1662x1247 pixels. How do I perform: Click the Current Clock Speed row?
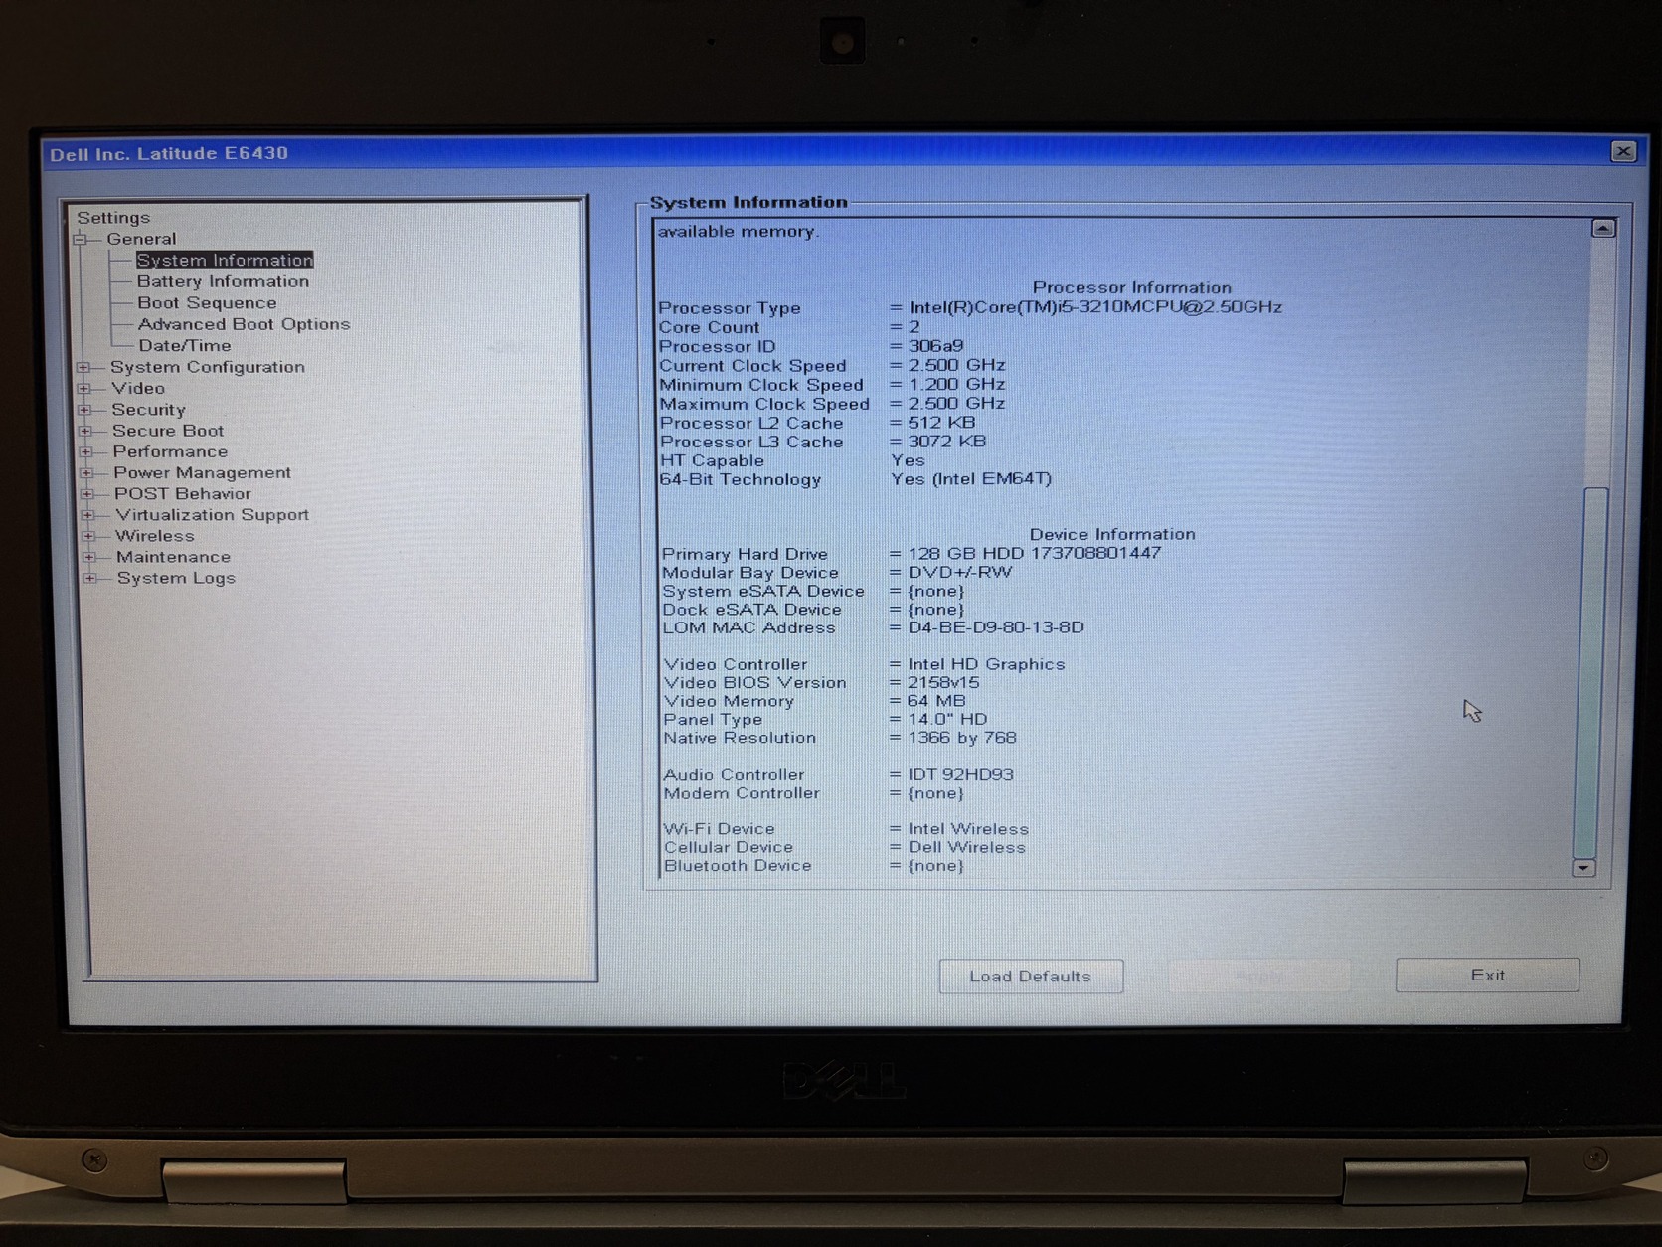click(x=833, y=366)
